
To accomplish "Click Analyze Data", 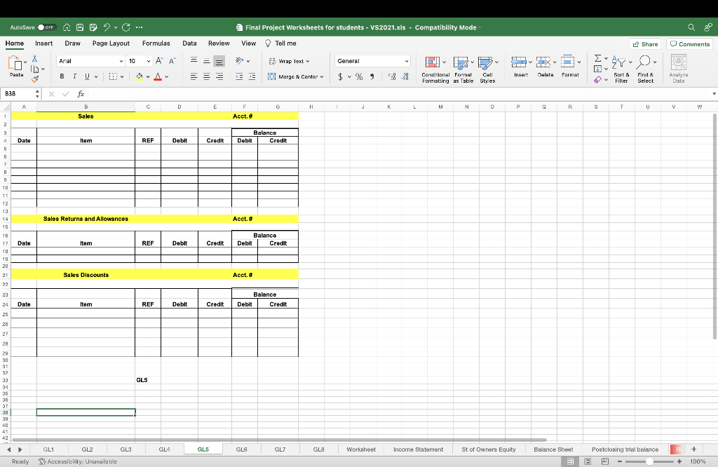I will [x=679, y=69].
